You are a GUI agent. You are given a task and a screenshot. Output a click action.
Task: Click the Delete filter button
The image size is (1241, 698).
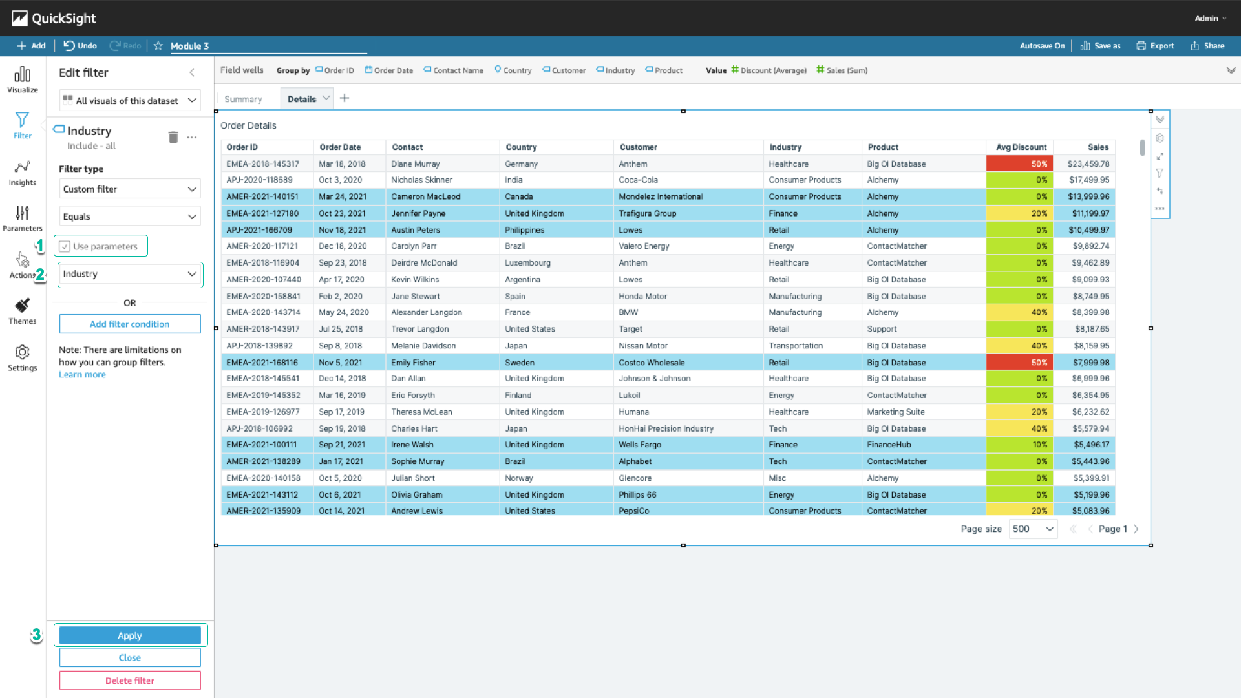(130, 680)
